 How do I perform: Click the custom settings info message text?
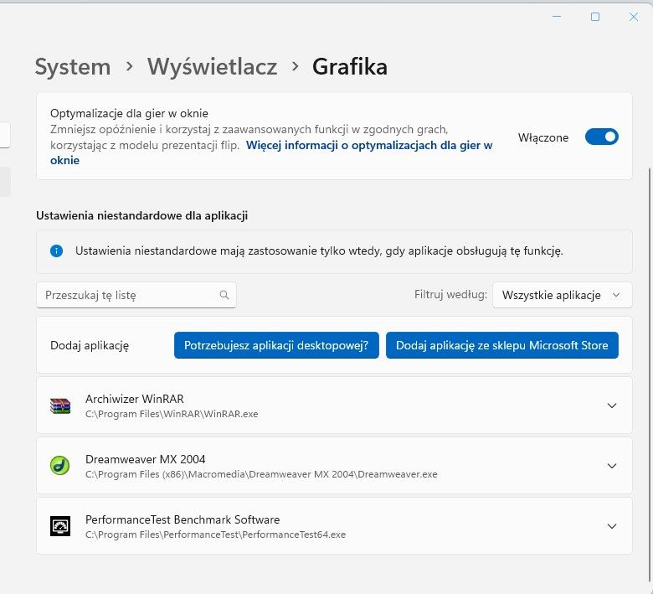click(319, 251)
